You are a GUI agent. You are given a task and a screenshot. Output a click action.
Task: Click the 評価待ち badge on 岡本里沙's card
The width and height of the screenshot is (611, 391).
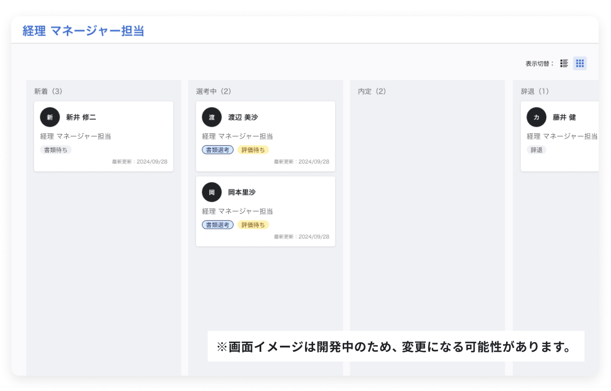(x=253, y=225)
